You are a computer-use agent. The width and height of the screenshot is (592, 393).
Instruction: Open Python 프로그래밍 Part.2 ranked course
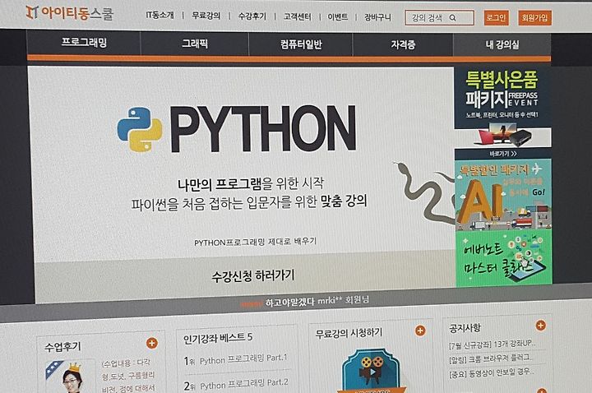[x=244, y=384]
